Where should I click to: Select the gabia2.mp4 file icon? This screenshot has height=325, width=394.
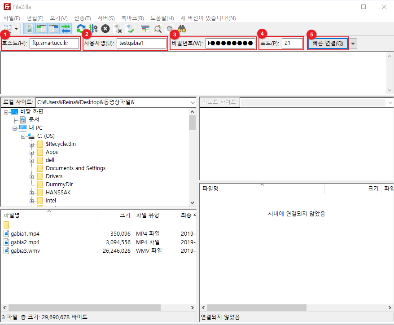[7, 242]
